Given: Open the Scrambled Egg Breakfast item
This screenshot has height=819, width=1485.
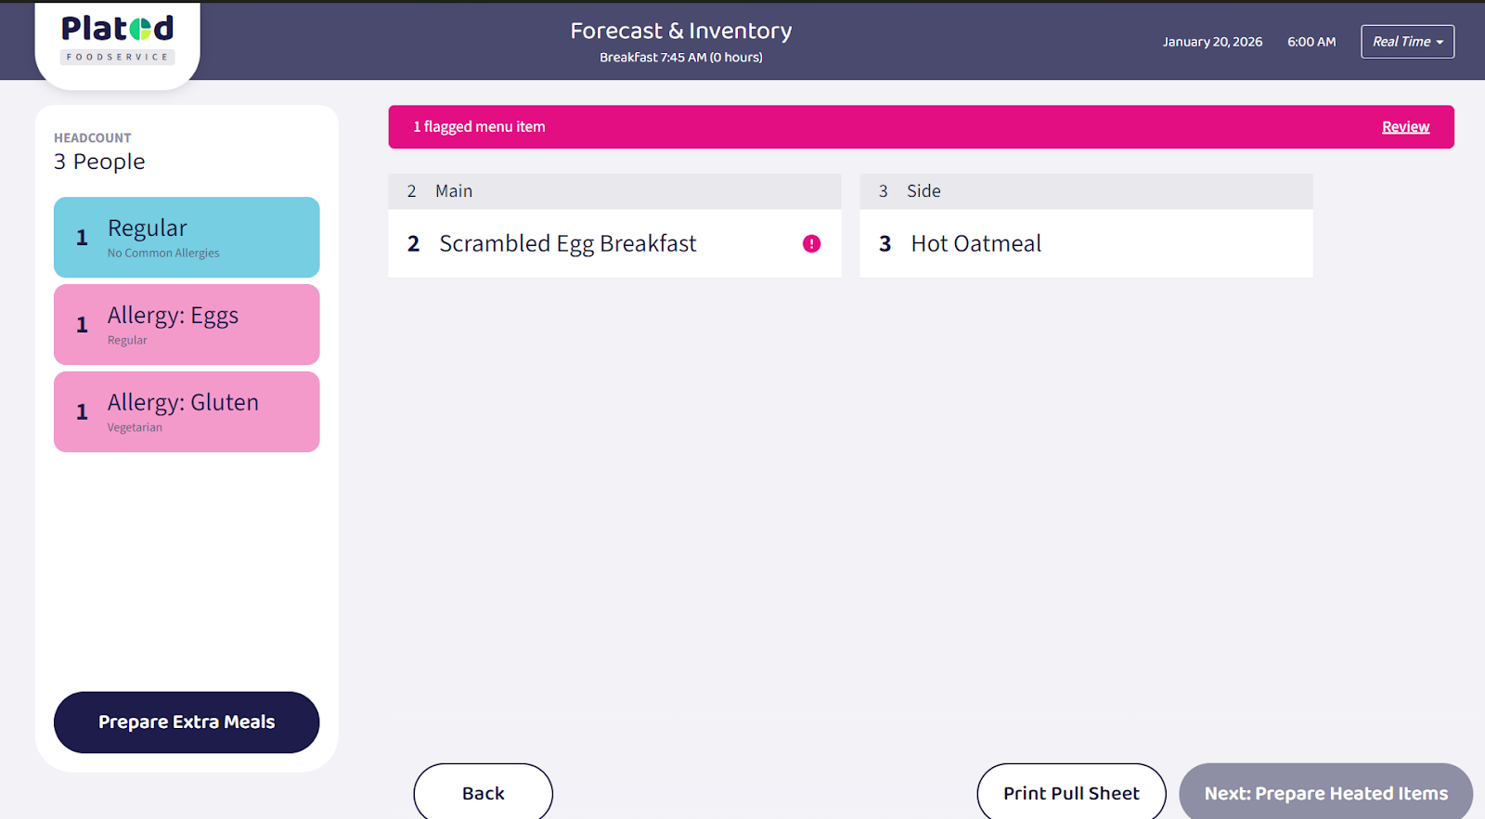Looking at the screenshot, I should coord(568,243).
